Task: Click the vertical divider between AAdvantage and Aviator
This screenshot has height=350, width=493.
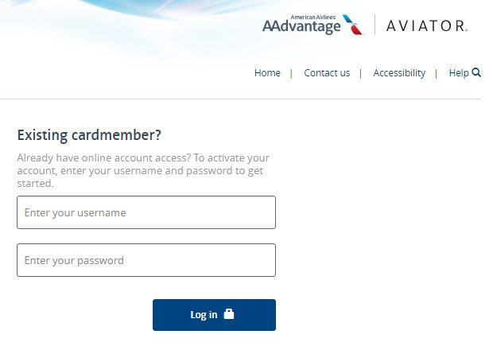Action: [375, 25]
